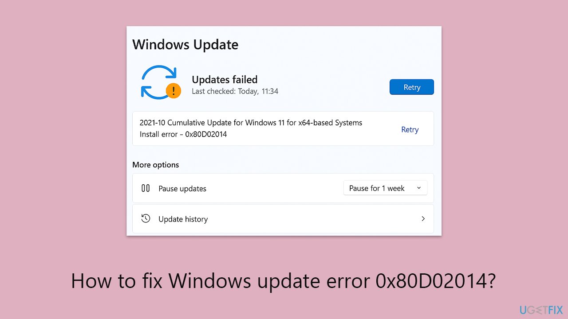The height and width of the screenshot is (319, 568).
Task: Open Update history
Action: [183, 218]
